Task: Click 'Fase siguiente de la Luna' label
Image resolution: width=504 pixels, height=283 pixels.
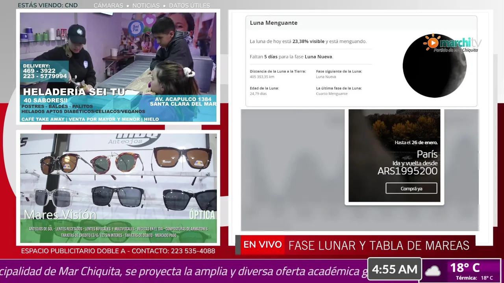Action: click(339, 72)
